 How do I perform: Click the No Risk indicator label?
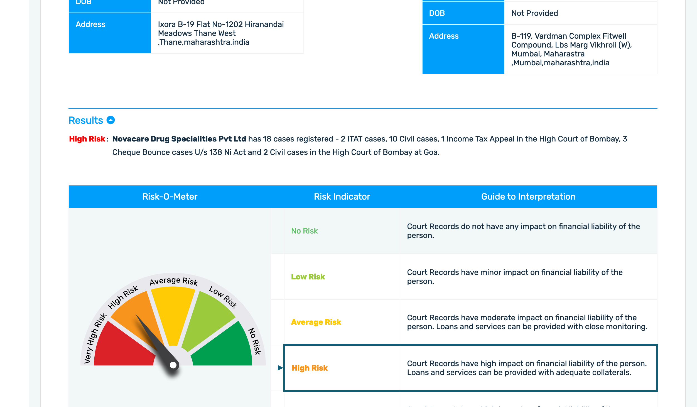pos(304,231)
